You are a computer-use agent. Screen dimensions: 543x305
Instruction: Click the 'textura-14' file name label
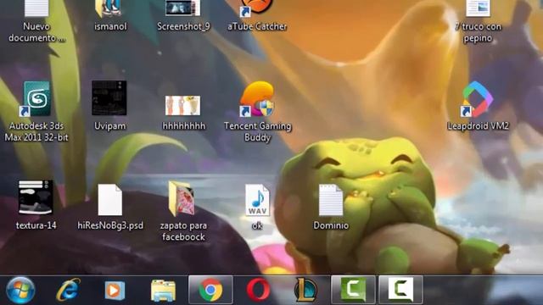(36, 225)
